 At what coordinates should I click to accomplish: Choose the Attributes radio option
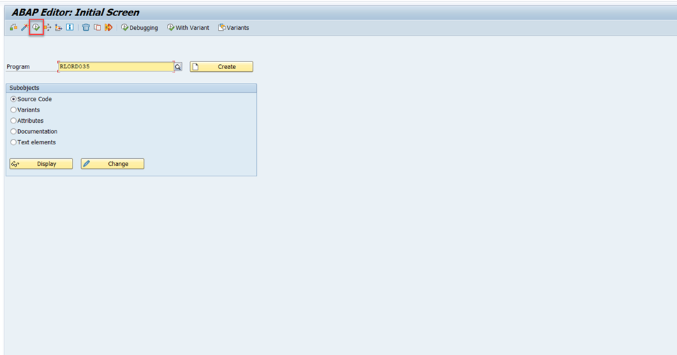click(x=13, y=121)
